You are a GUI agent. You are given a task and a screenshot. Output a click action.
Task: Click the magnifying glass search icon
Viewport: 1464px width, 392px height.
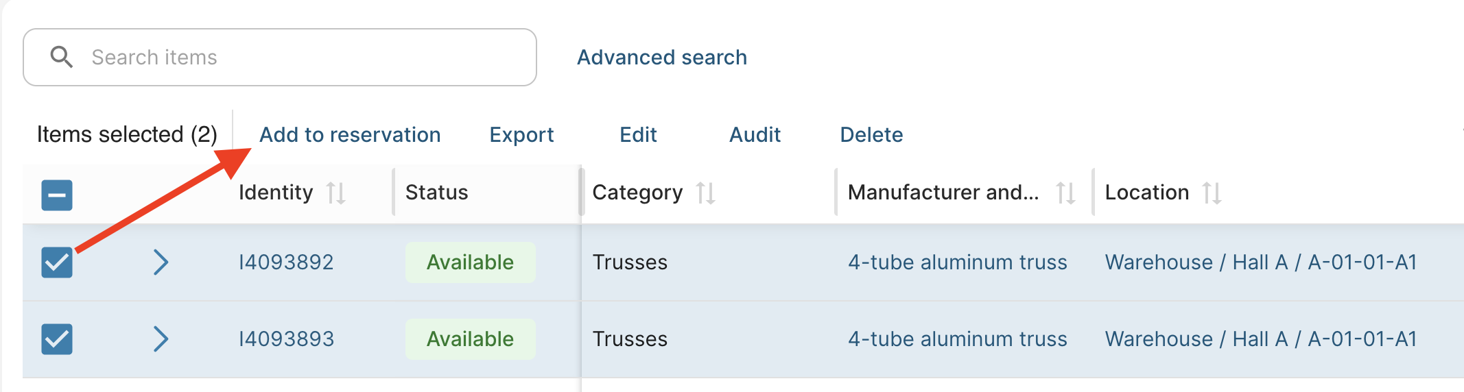click(62, 57)
